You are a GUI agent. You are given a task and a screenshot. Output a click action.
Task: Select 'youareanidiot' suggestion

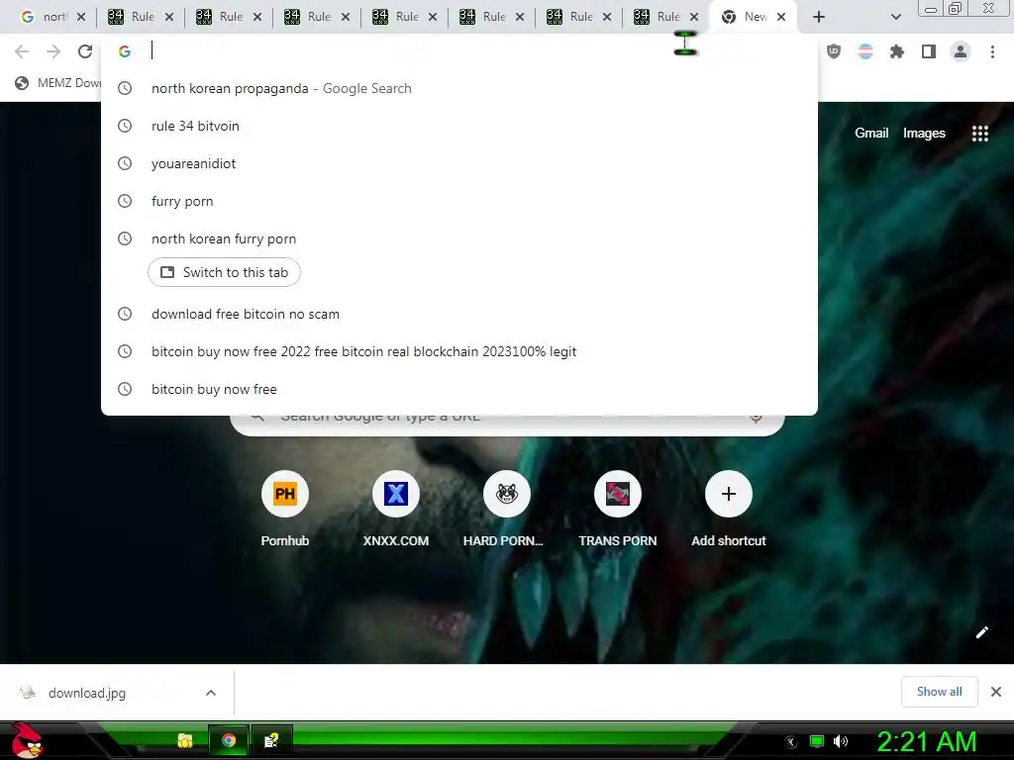point(459,163)
